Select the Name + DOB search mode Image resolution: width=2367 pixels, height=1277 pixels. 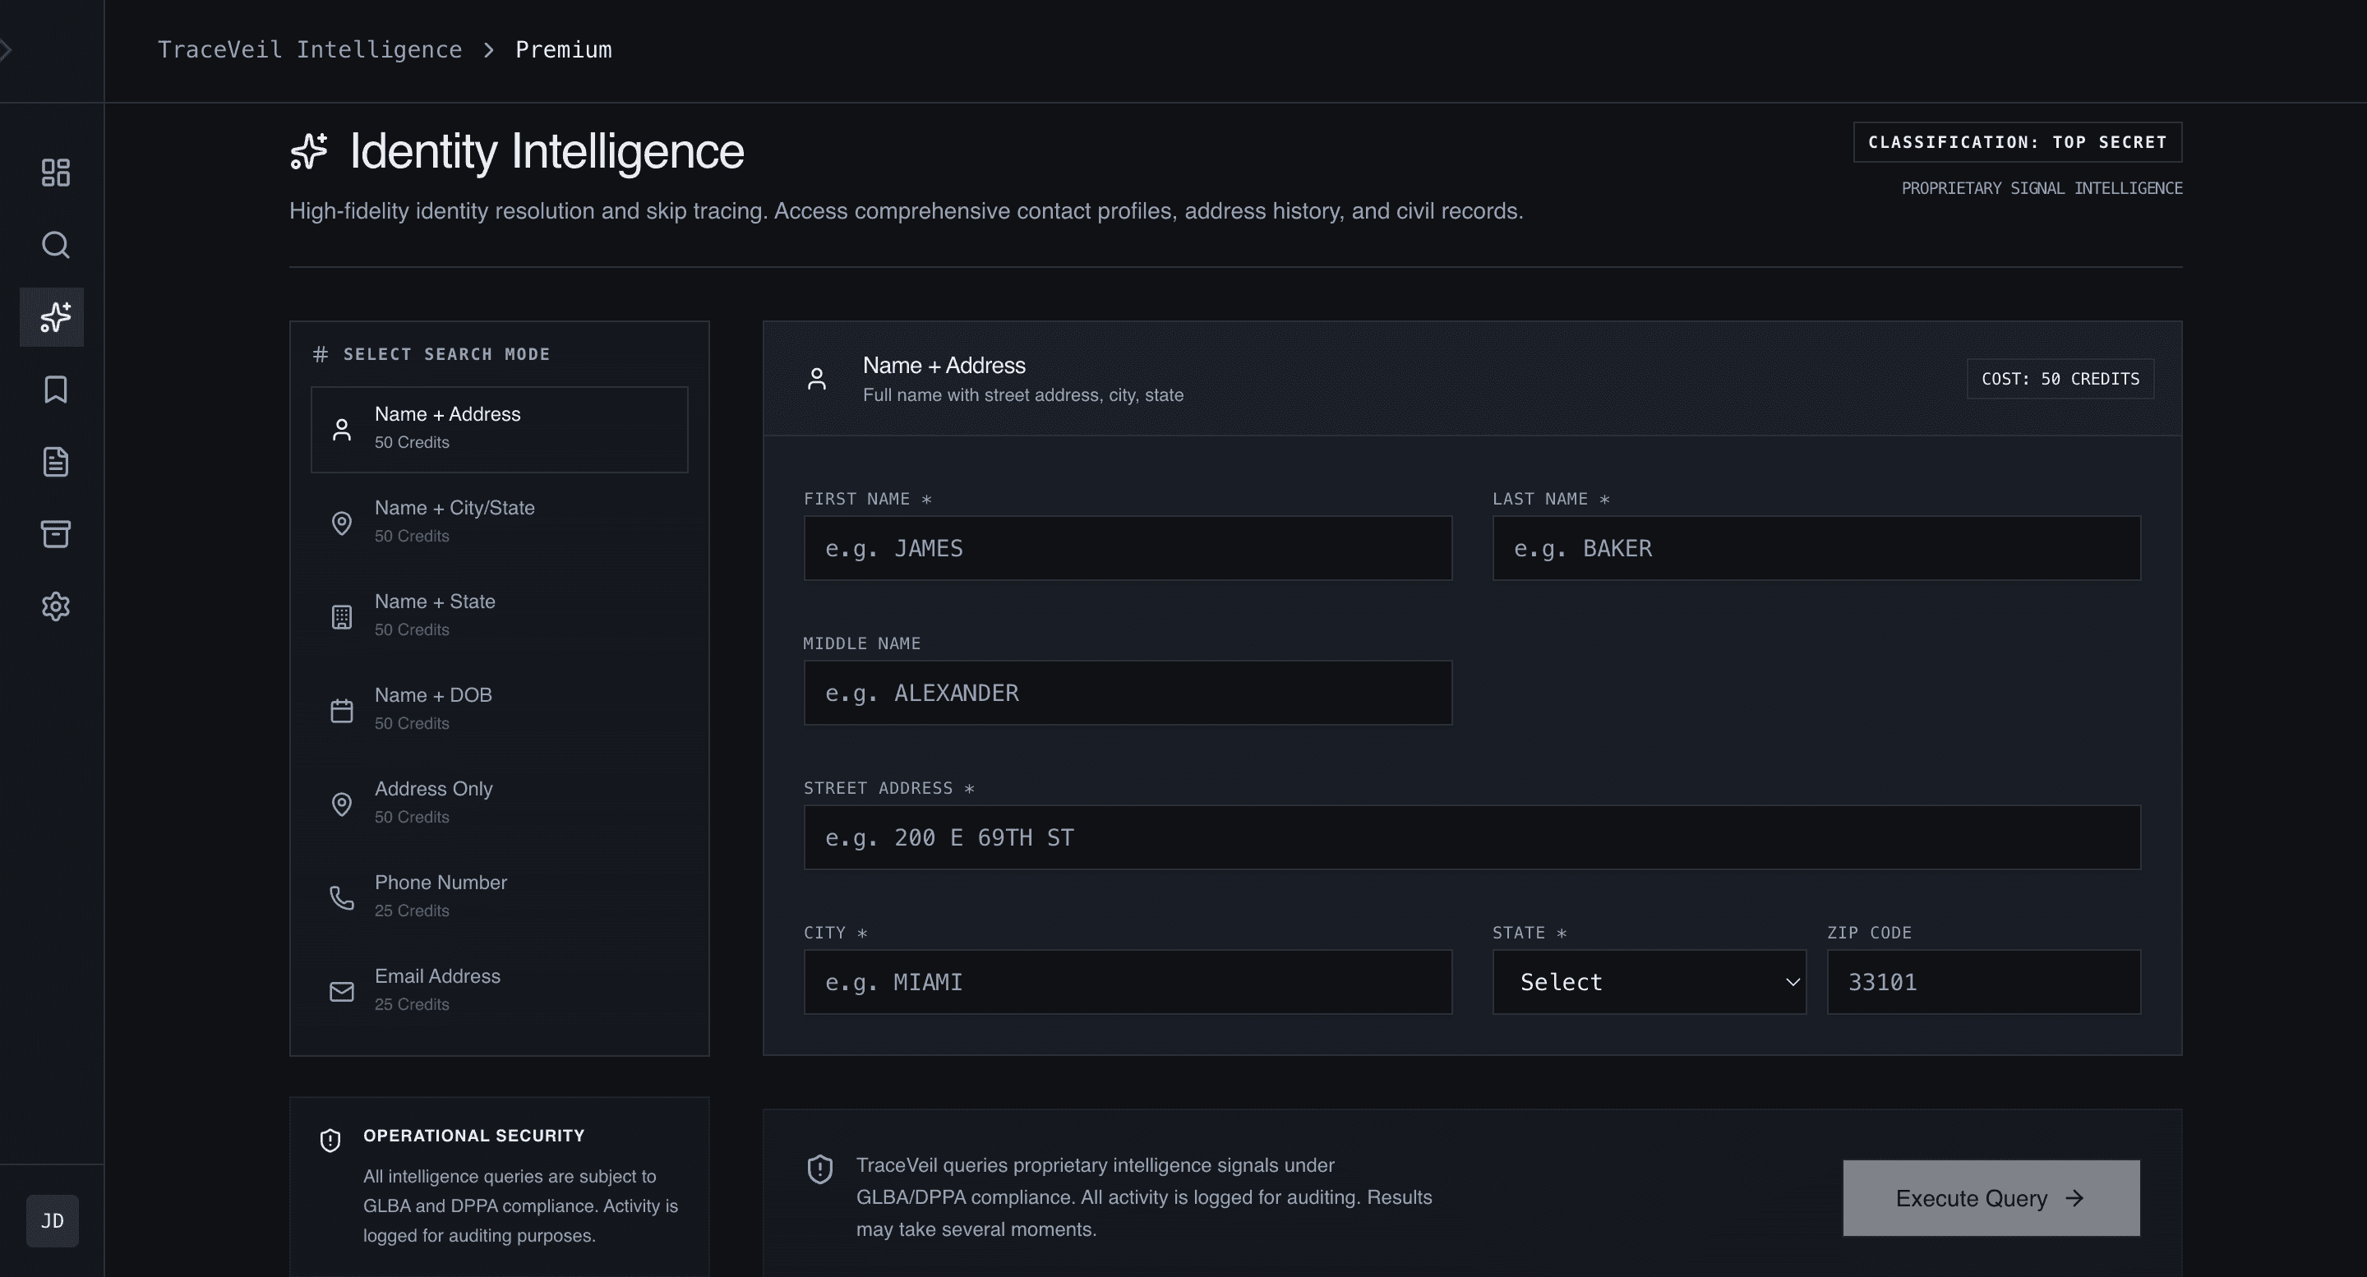click(499, 708)
